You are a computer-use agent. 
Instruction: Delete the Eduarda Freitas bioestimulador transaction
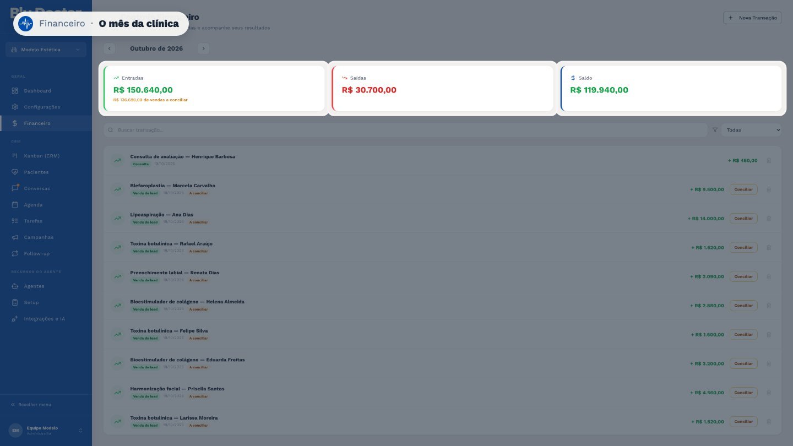769,364
